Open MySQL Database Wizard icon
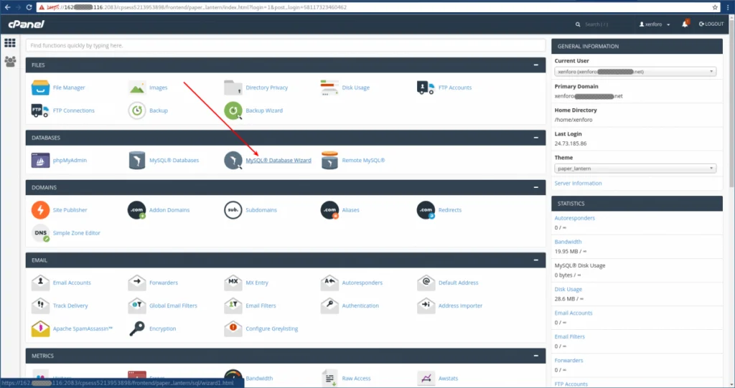Image resolution: width=735 pixels, height=388 pixels. coord(233,160)
